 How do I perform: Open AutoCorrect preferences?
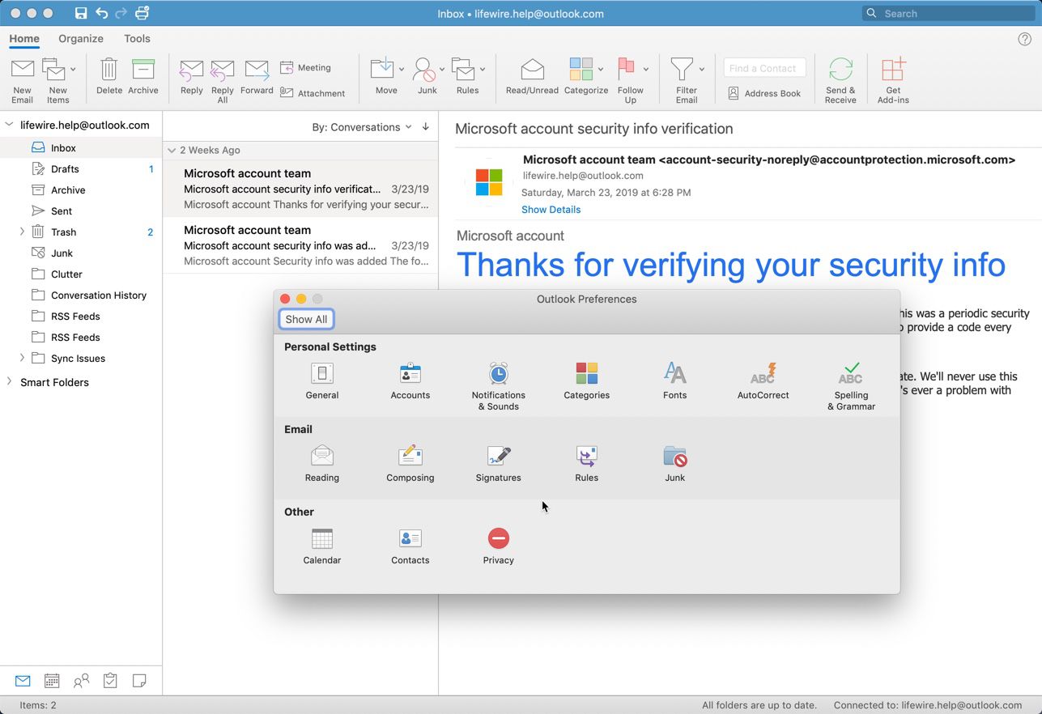click(x=763, y=380)
